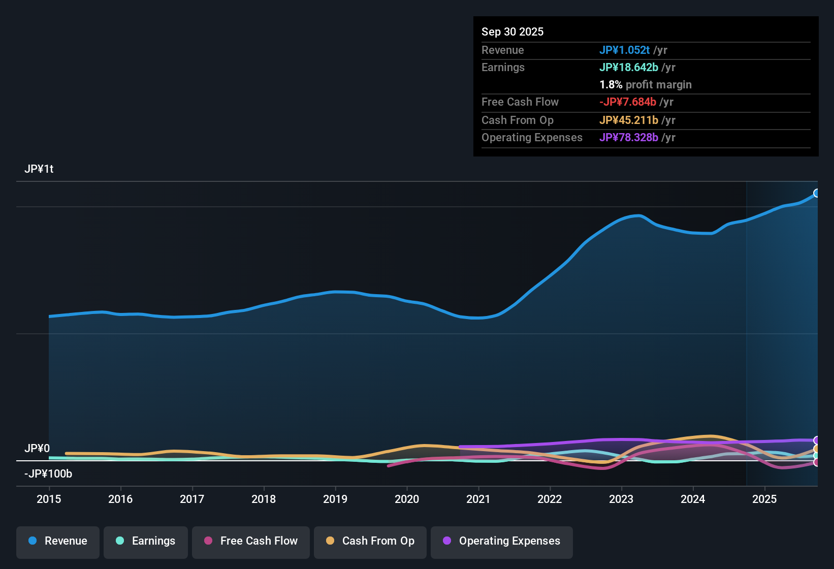Click the orange Cash From Op dot icon
The width and height of the screenshot is (834, 569).
330,541
